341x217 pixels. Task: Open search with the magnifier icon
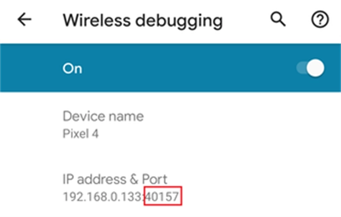278,20
